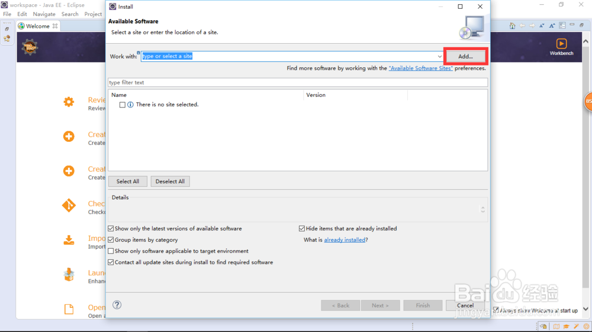Viewport: 592px width, 332px height.
Task: Click the Welcome page scroll down arrow
Action: (x=585, y=309)
